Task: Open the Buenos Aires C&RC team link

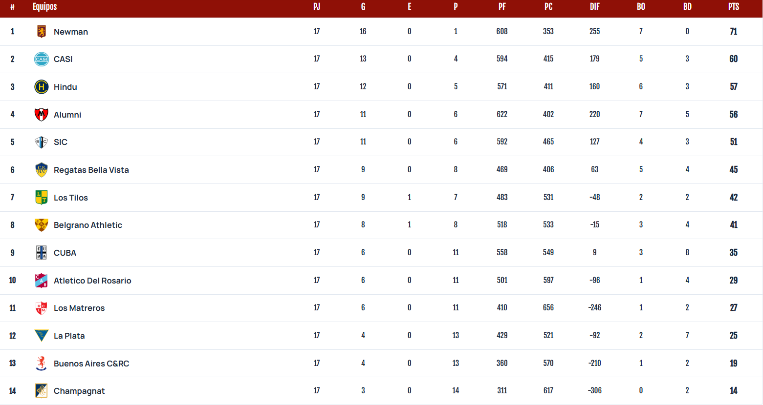Action: click(x=91, y=364)
